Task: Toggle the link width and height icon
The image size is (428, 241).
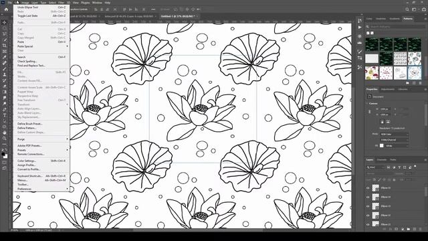Action: point(370,112)
